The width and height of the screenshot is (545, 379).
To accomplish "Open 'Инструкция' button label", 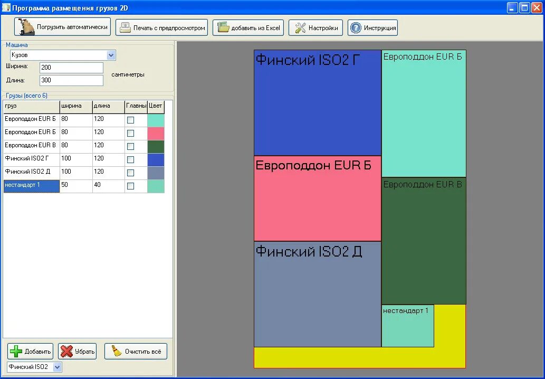I will (x=380, y=28).
